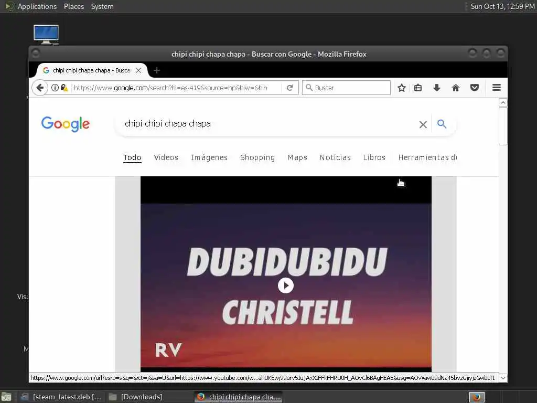This screenshot has height=403, width=537.
Task: Switch to Videos results tab
Action: (166, 157)
